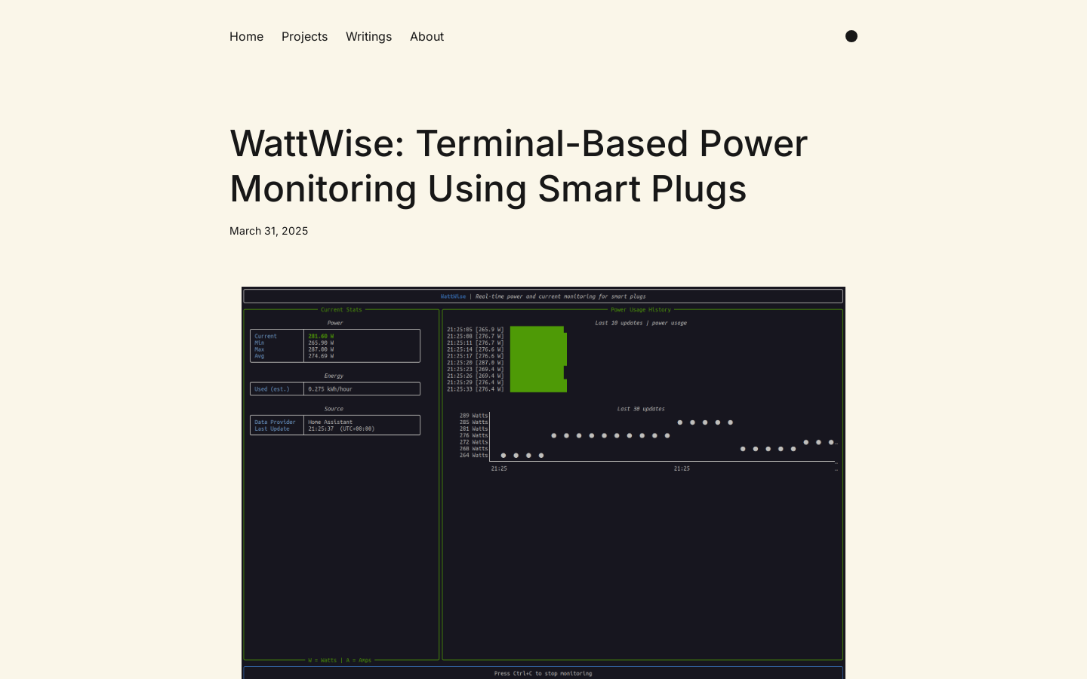Image resolution: width=1087 pixels, height=679 pixels.
Task: Go to the Projects page
Action: (x=304, y=36)
